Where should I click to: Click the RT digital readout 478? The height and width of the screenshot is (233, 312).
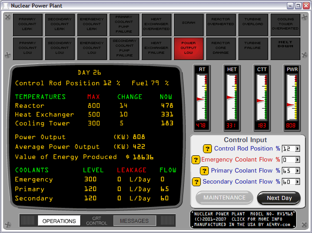(x=201, y=125)
